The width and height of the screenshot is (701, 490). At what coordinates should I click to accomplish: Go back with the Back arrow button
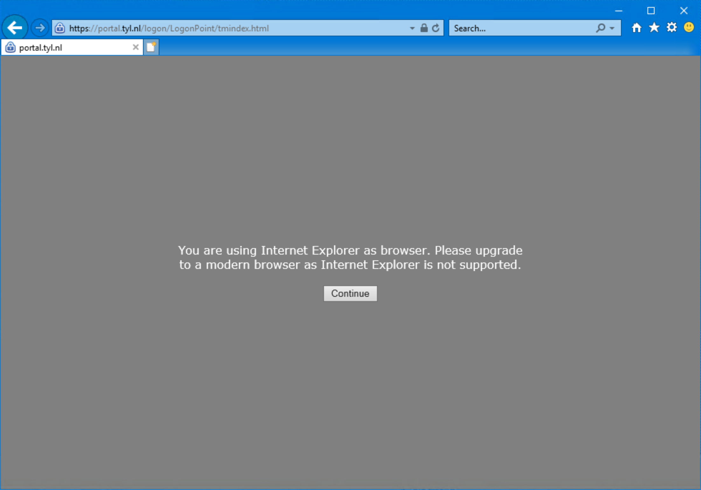[15, 28]
